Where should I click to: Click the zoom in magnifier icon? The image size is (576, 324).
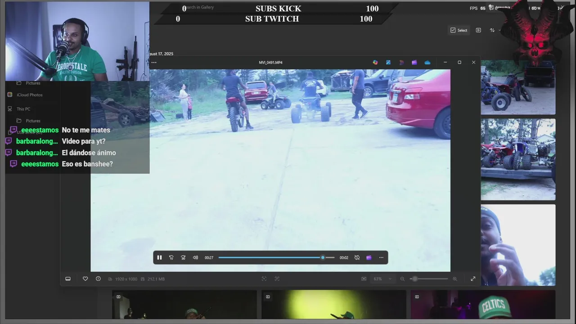tap(455, 279)
